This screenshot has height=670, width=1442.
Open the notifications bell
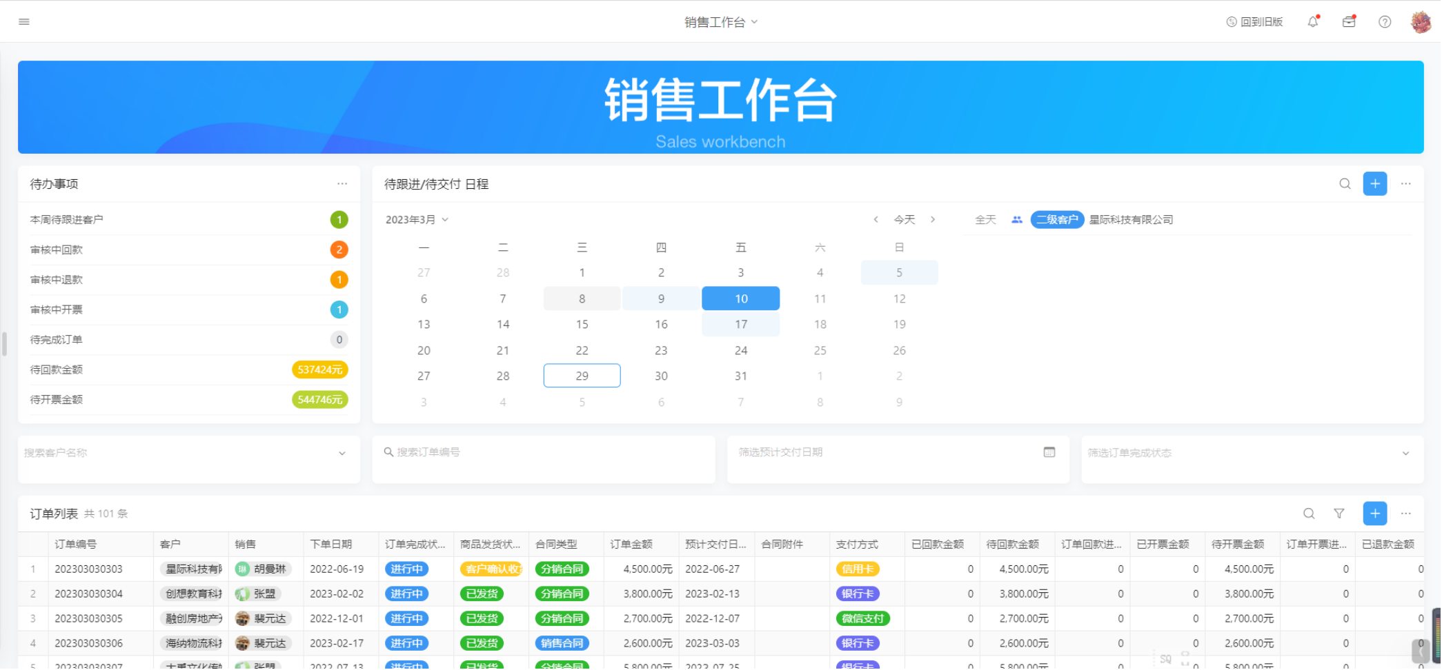coord(1313,22)
